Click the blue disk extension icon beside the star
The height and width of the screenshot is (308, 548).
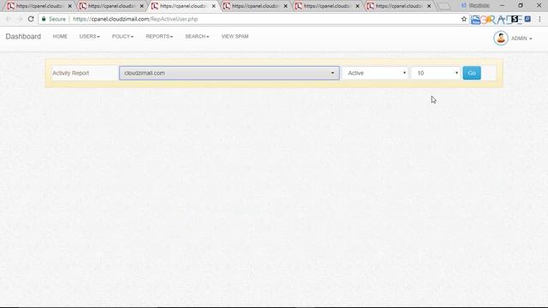pyautogui.click(x=475, y=20)
